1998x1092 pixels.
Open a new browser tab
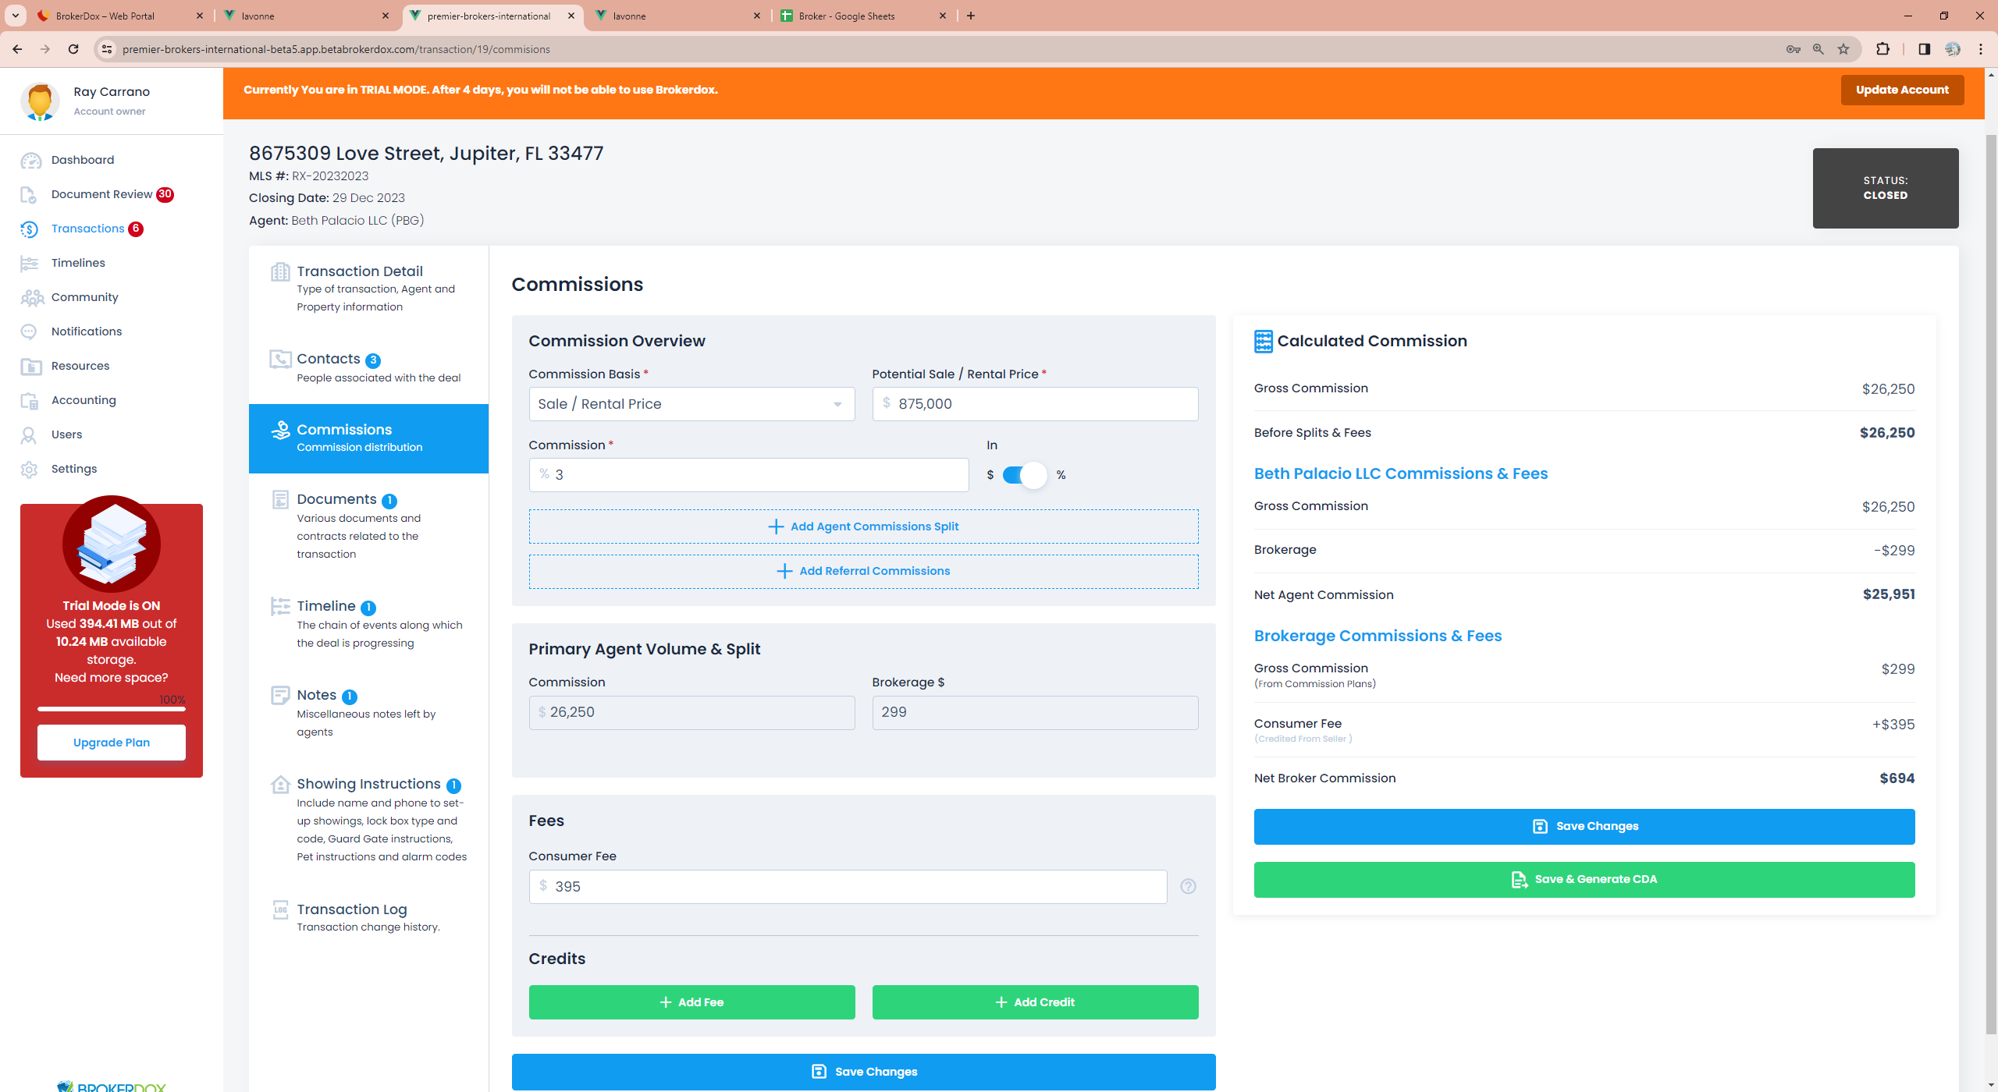tap(971, 16)
